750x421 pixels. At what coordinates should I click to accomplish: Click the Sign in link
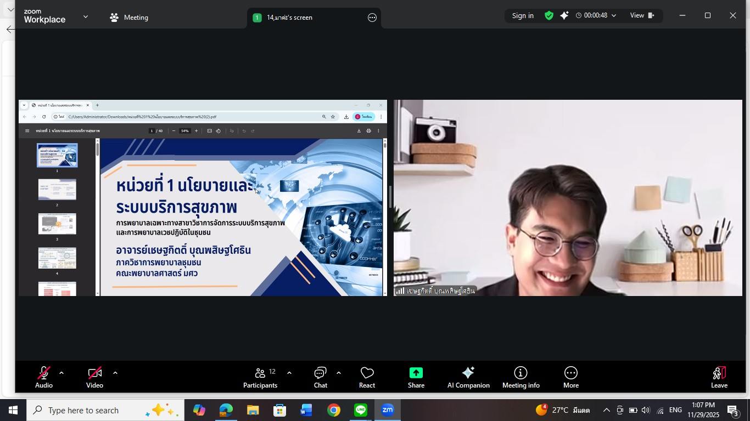(522, 15)
